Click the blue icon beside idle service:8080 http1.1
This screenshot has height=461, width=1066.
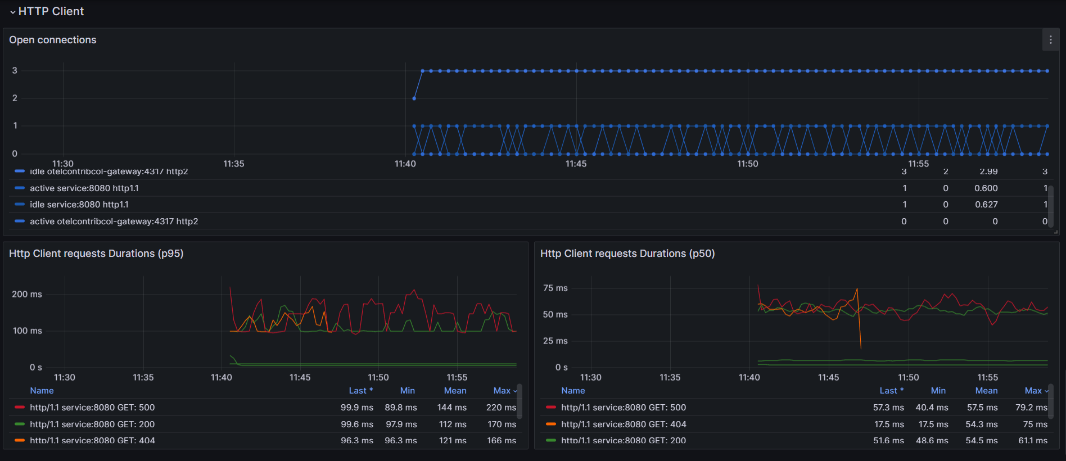point(20,205)
